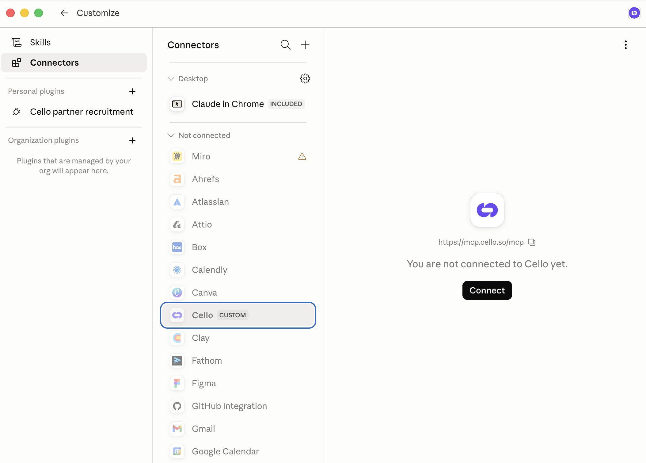Screen dimensions: 646x463
Task: Open the three-dot more options menu
Action: 625,45
